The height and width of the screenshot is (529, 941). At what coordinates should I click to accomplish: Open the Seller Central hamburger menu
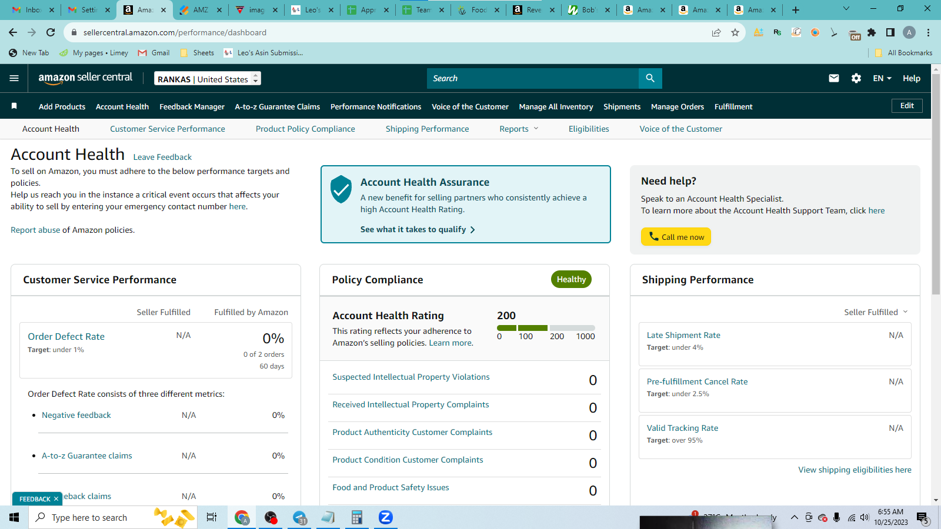(14, 78)
